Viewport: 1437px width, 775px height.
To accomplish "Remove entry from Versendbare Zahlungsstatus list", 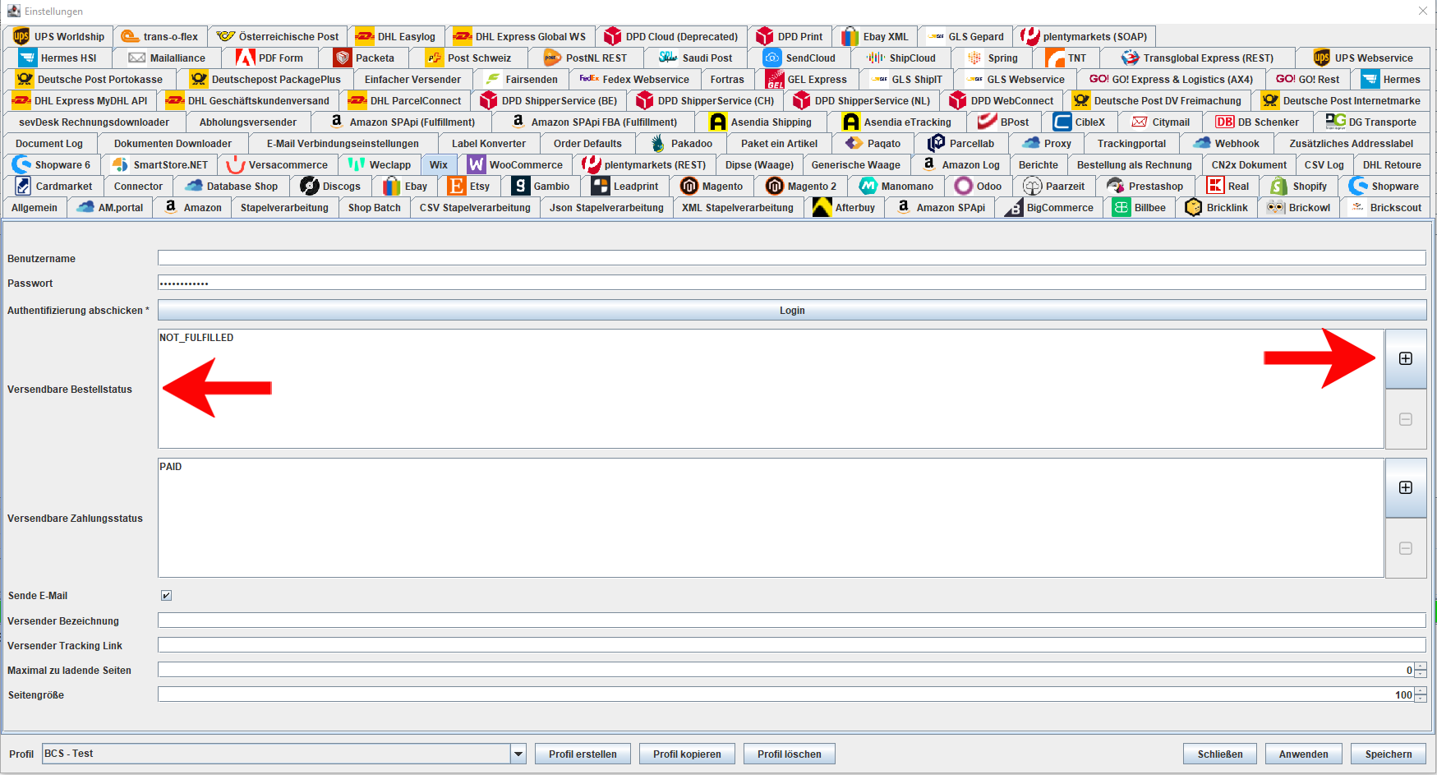I will (x=1406, y=548).
